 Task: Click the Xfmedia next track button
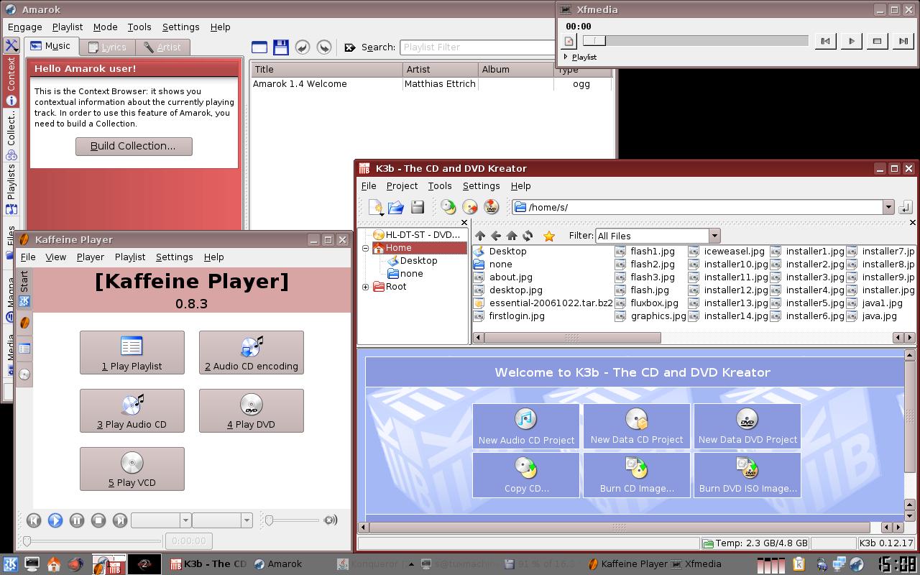903,42
